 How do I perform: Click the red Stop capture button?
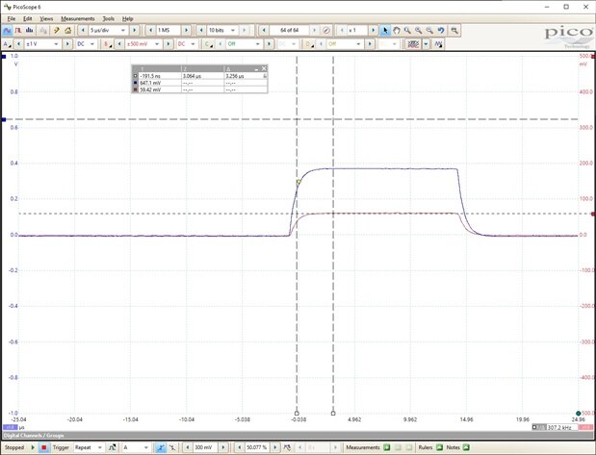click(43, 447)
